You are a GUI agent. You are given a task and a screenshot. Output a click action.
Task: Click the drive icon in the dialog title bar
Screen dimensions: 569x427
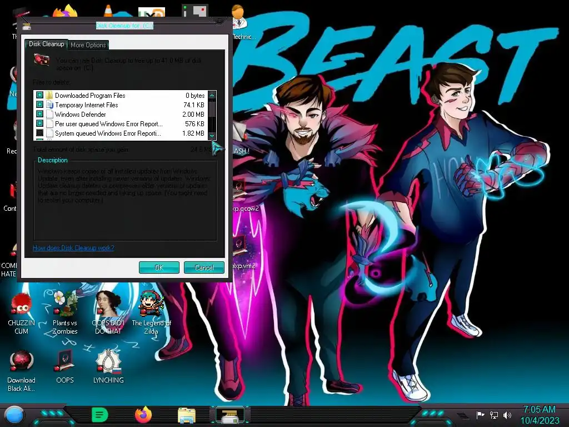(27, 26)
